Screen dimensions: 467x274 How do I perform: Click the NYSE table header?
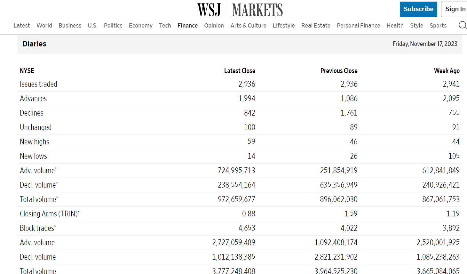(x=27, y=71)
